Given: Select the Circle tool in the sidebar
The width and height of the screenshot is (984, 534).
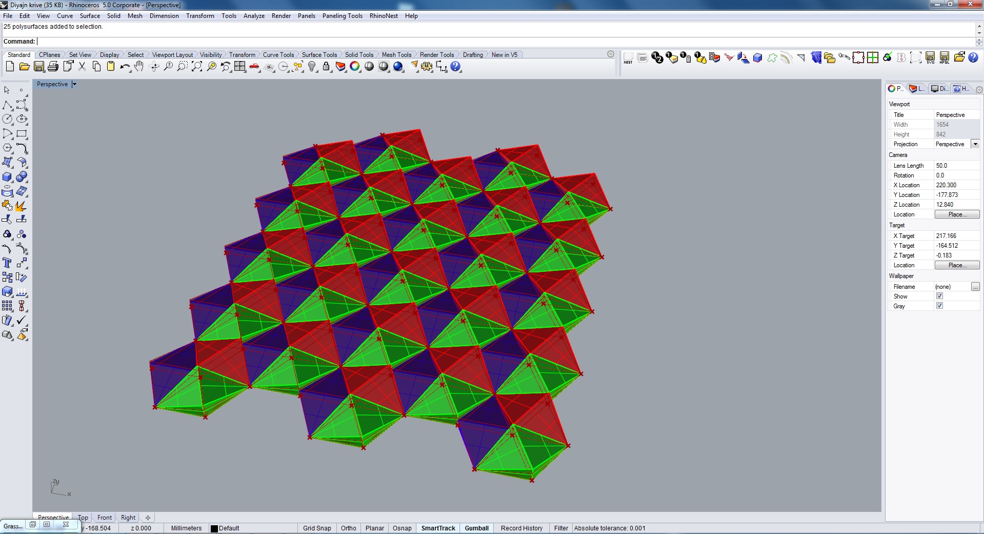Looking at the screenshot, I should tap(7, 119).
